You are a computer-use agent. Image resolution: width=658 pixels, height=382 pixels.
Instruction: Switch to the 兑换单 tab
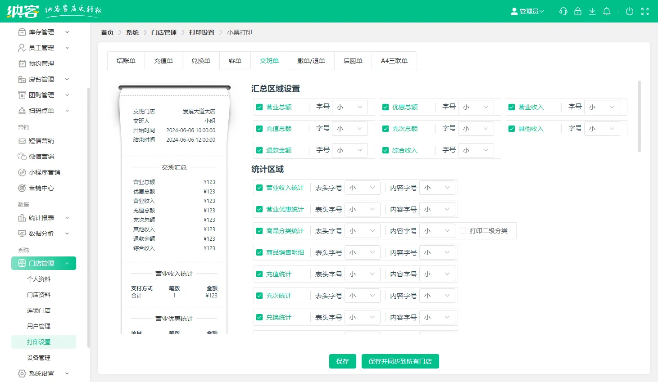pos(201,61)
